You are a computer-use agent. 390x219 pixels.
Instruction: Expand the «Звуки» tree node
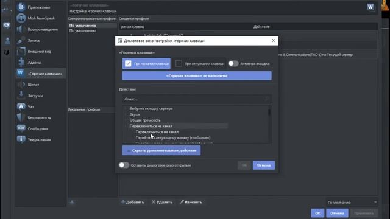tap(126, 114)
